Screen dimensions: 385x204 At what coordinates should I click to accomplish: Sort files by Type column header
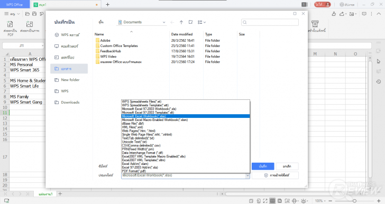(208, 34)
